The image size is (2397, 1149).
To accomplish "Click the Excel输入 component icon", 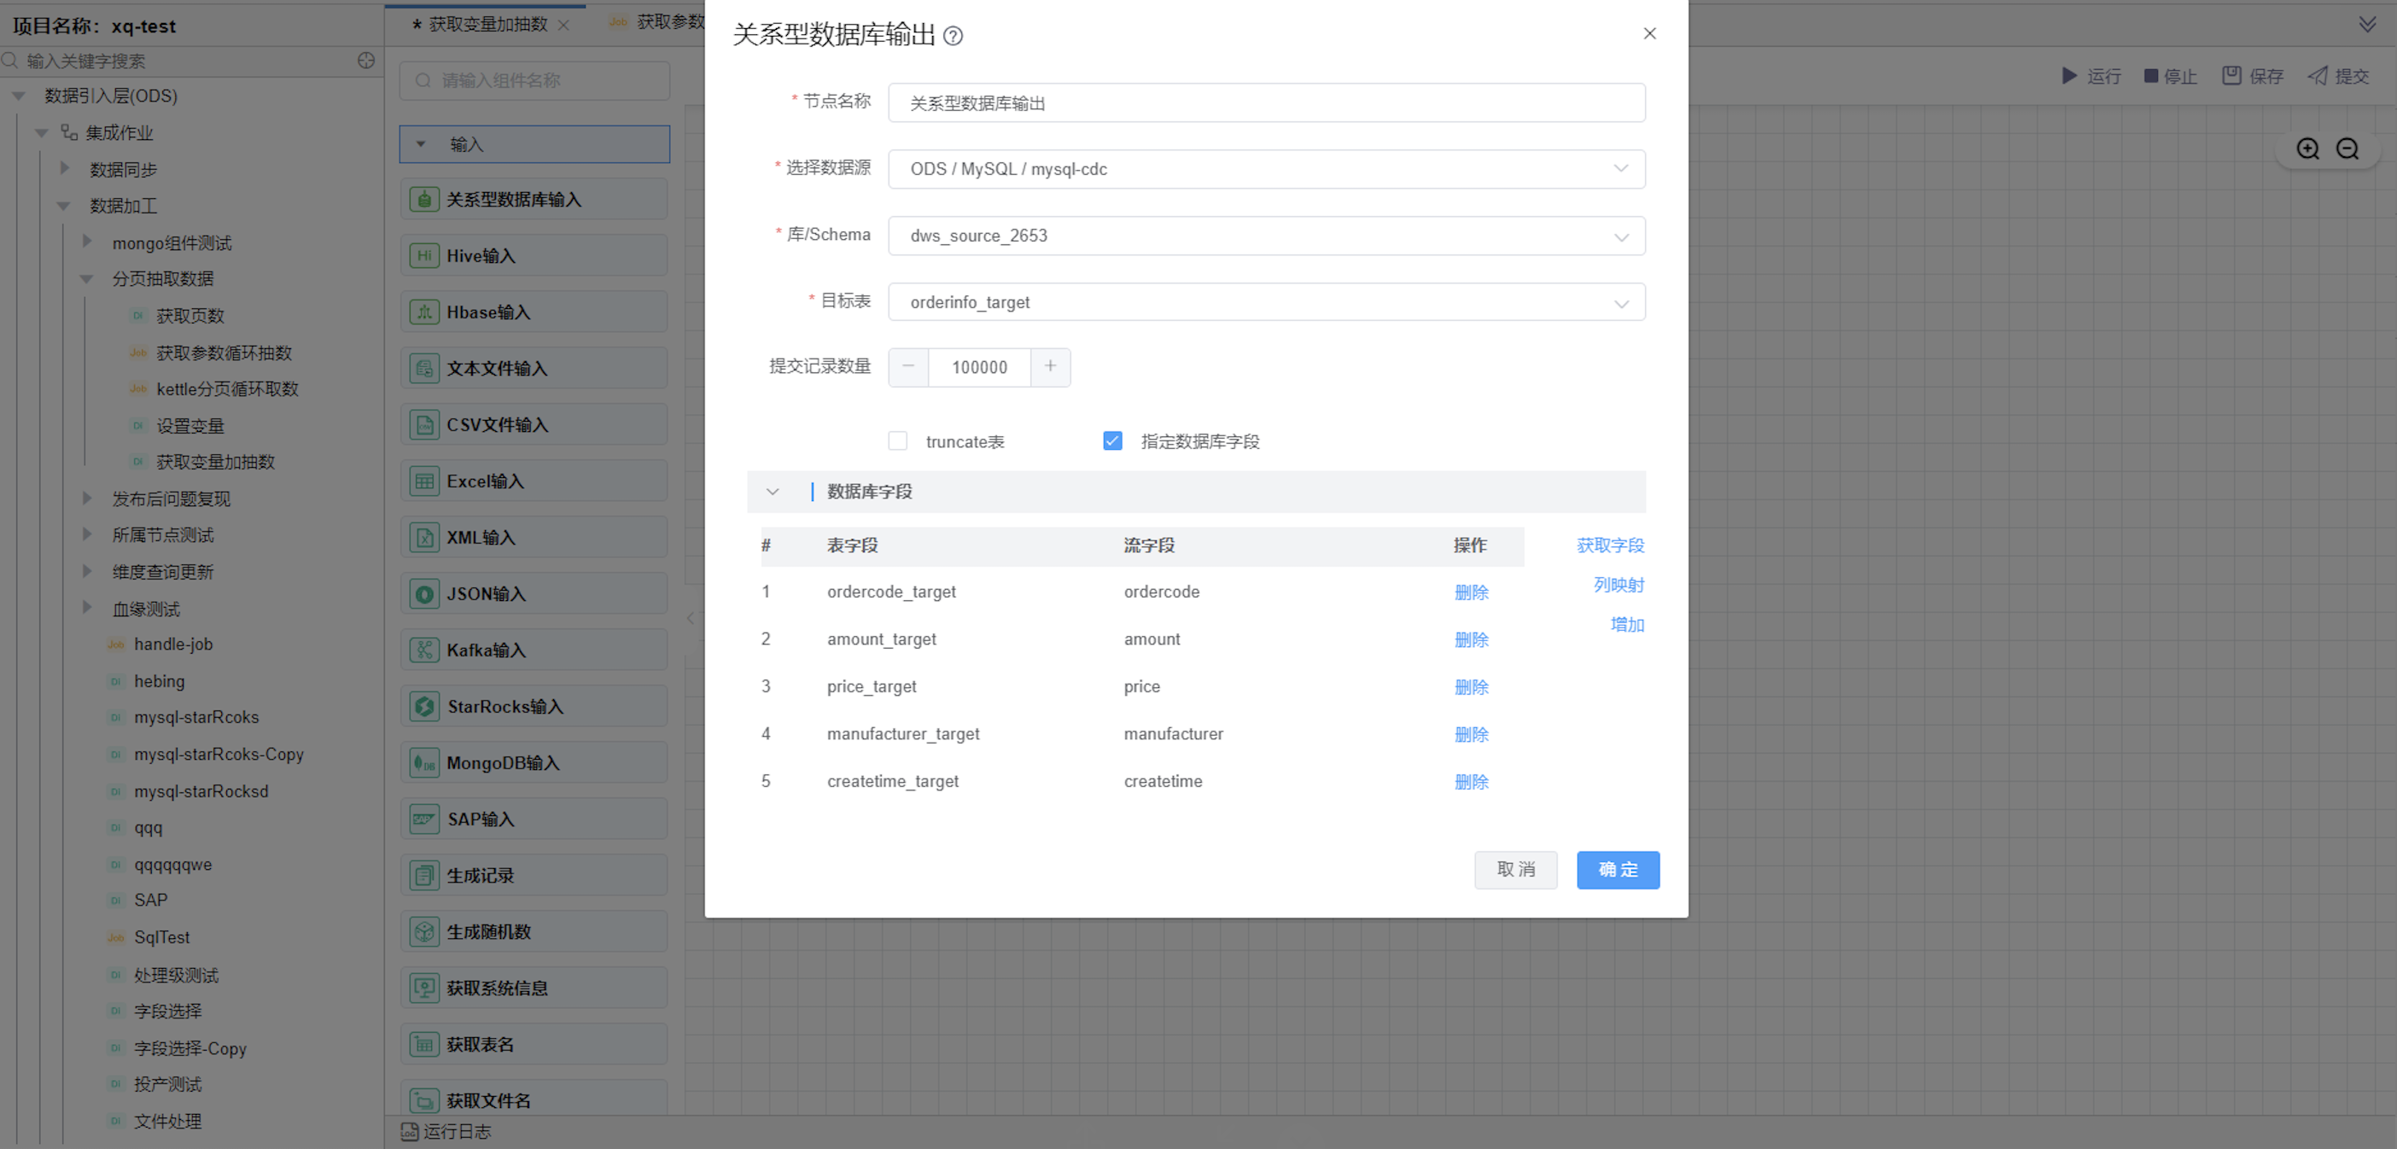I will click(x=424, y=481).
